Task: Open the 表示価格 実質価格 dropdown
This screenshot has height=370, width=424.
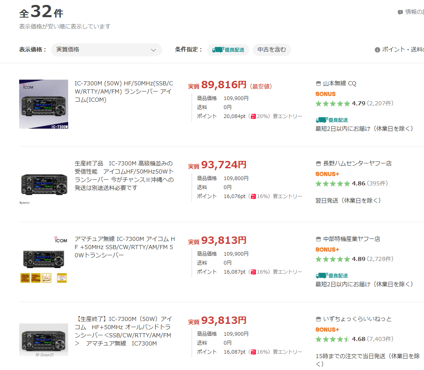Action: (x=106, y=50)
